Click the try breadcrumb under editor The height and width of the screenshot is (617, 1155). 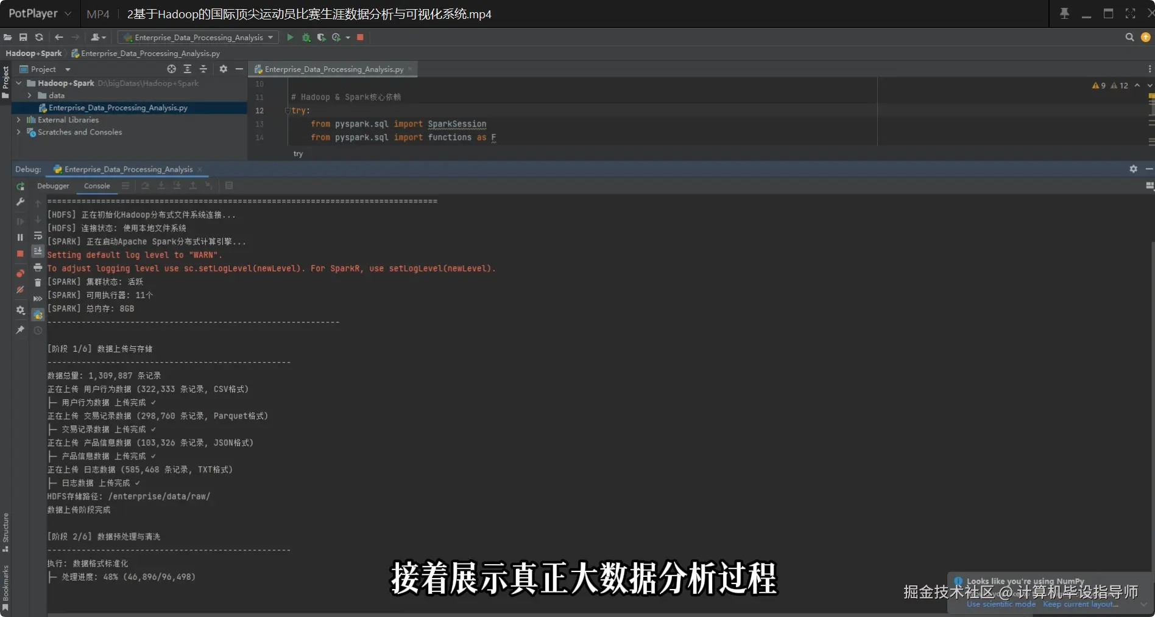coord(298,153)
